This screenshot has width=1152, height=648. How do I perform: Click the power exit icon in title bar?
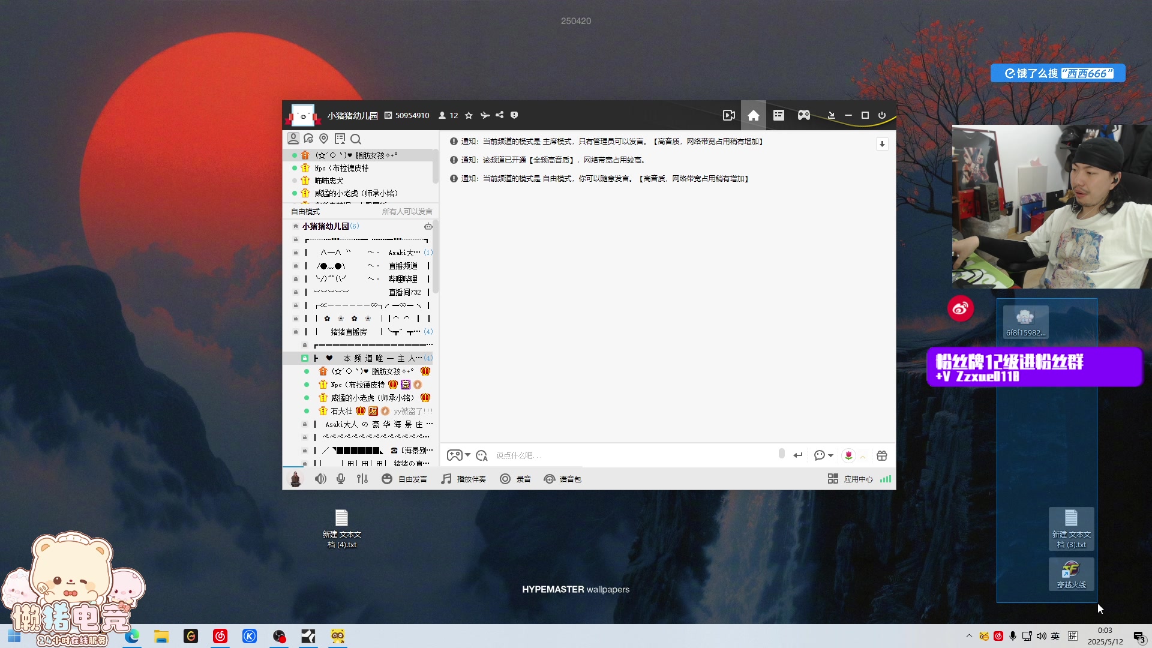click(882, 115)
